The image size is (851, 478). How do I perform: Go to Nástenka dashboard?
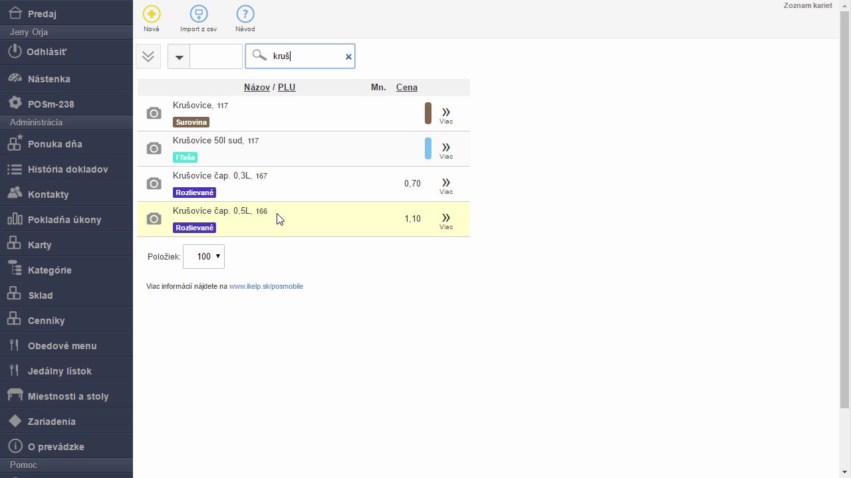66,78
